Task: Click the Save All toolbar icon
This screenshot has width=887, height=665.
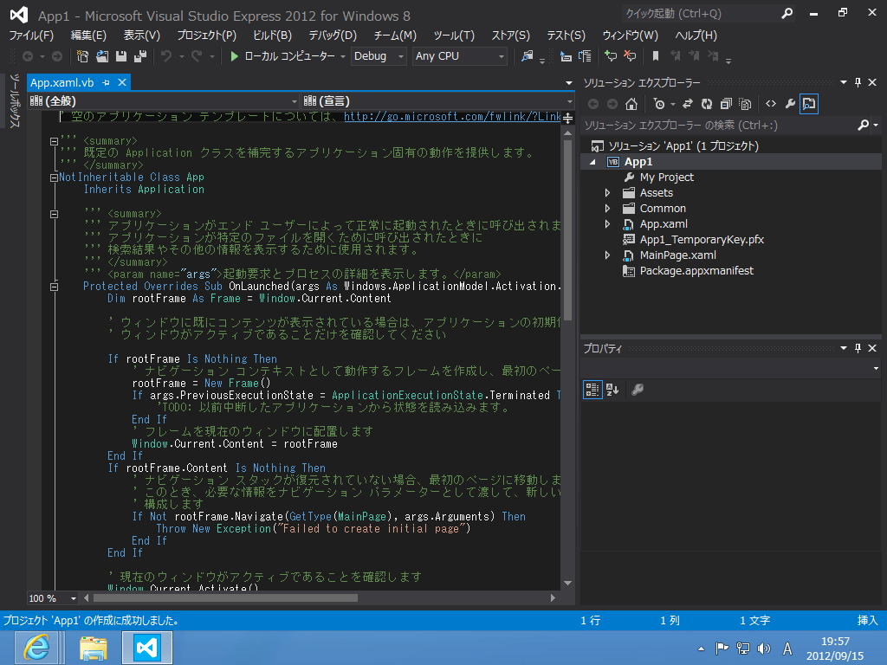Action: pyautogui.click(x=140, y=56)
